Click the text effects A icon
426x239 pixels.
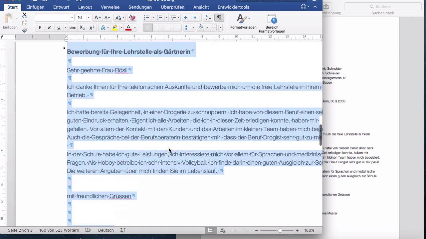click(x=103, y=28)
